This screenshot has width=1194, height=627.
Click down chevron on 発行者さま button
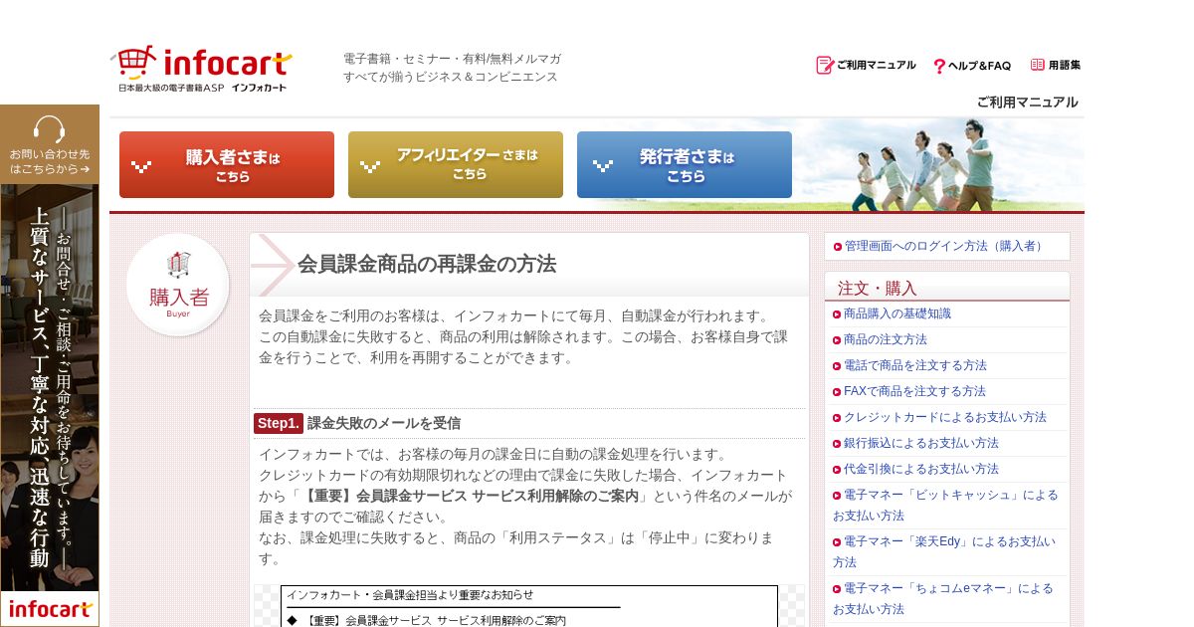coord(603,166)
